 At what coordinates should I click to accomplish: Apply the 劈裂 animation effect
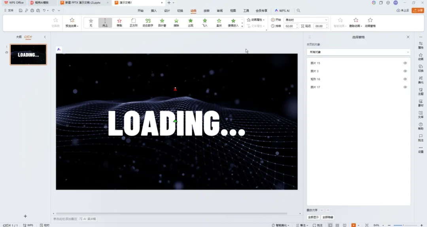[119, 23]
